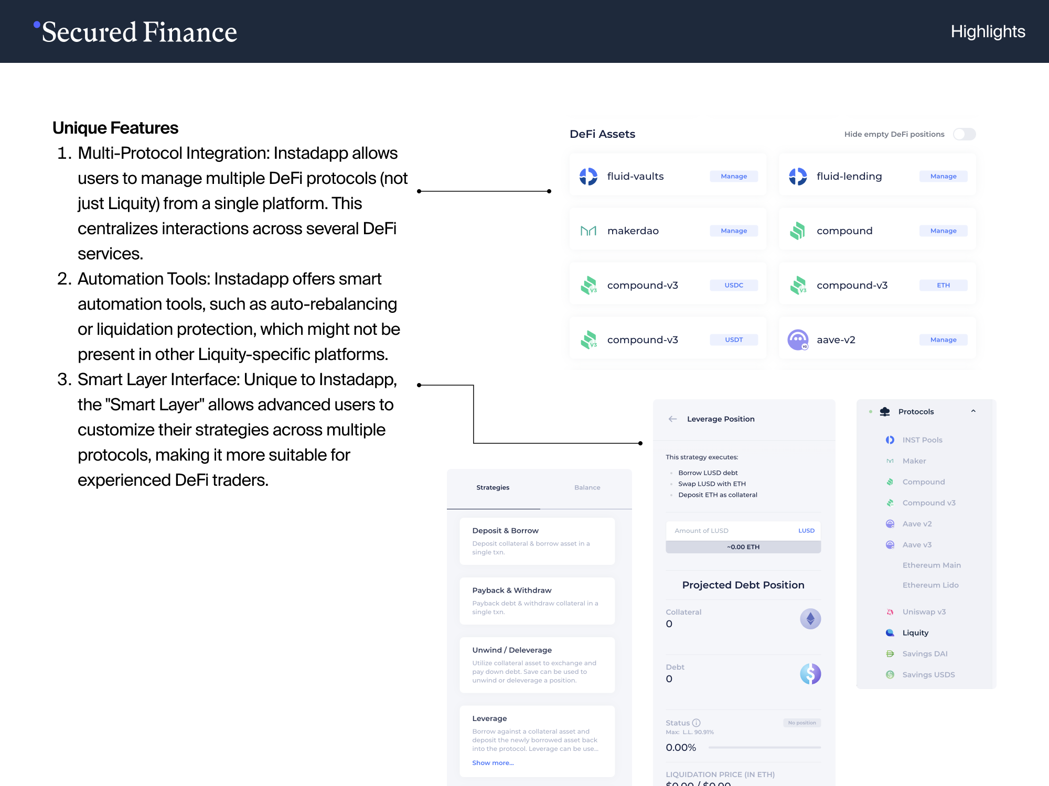Select the Leverage strategy card
1049x786 pixels.
click(x=537, y=741)
